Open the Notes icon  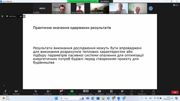(154, 91)
